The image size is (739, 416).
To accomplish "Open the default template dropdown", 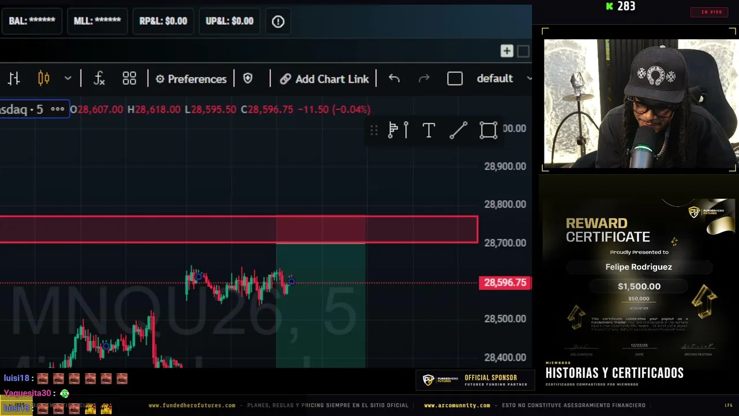I will coord(503,79).
